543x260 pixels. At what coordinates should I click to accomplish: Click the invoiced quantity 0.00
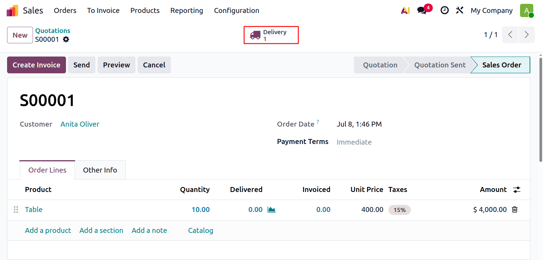[323, 210]
